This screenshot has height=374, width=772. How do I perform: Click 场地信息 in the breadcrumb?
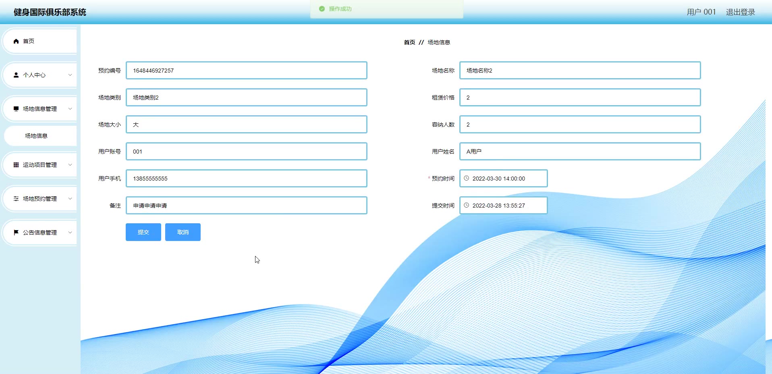tap(439, 42)
